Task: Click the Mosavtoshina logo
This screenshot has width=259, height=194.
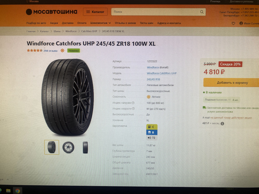Action: [51, 12]
